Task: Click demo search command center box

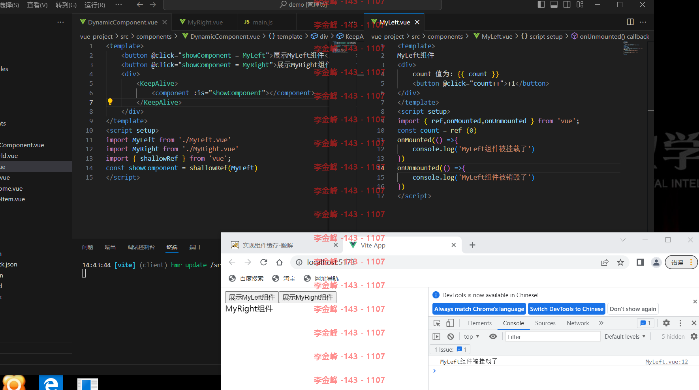Action: [302, 5]
